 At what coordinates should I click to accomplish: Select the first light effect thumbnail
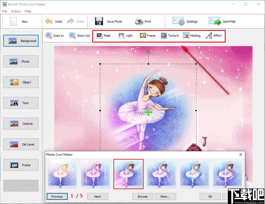click(x=62, y=174)
